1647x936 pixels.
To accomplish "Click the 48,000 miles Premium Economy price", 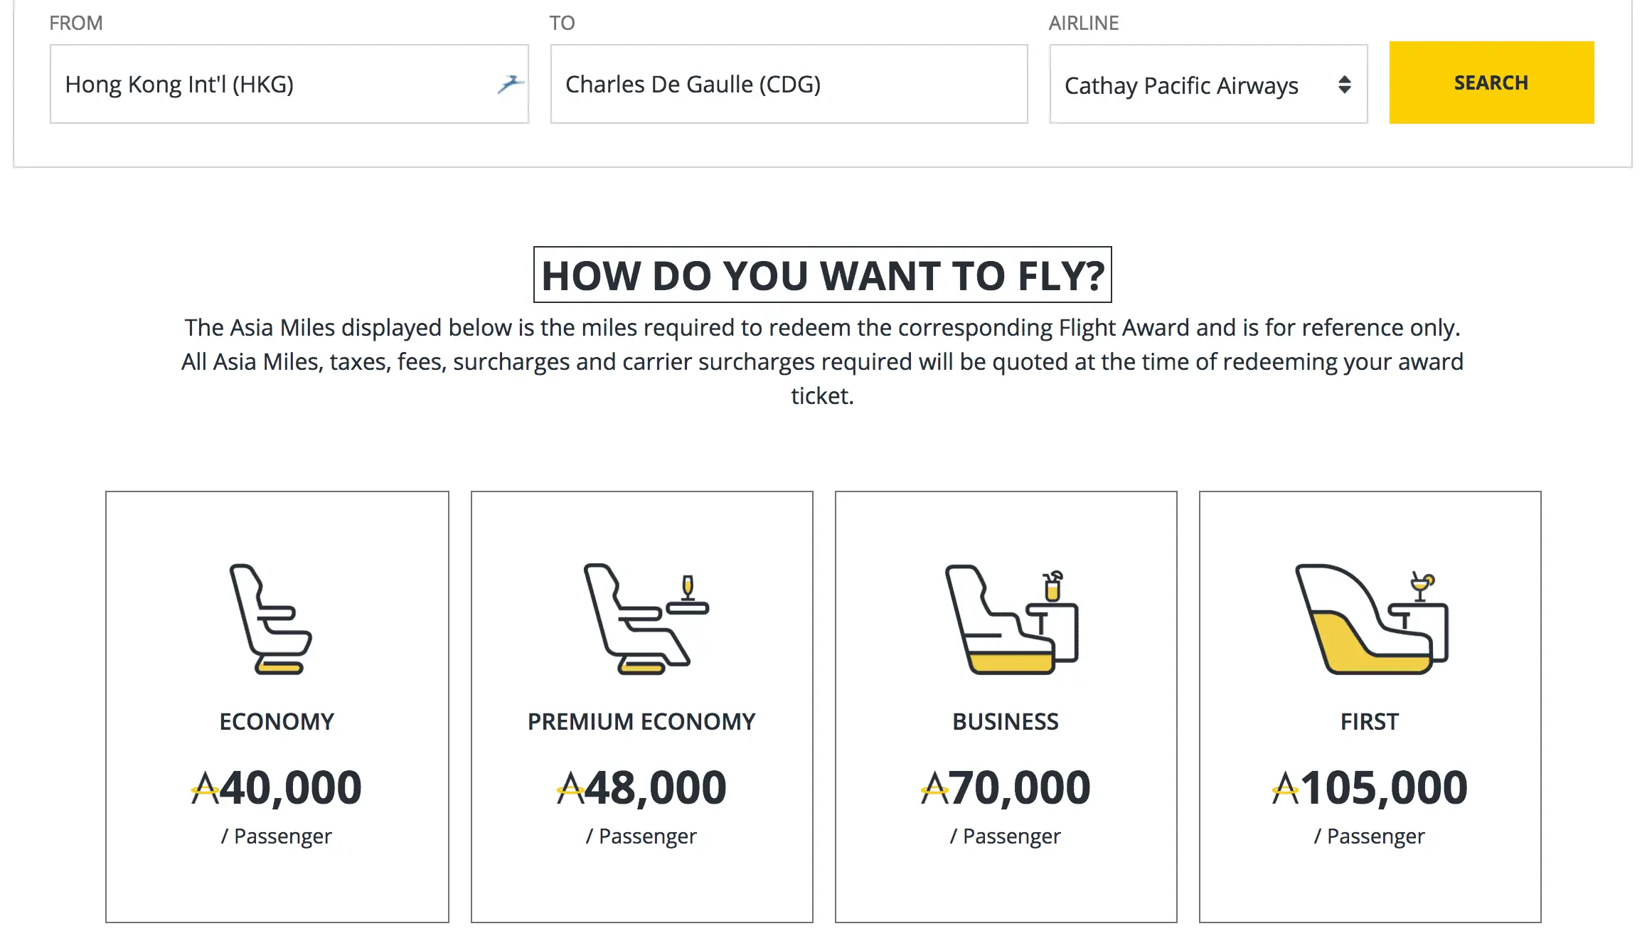I will [x=655, y=788].
